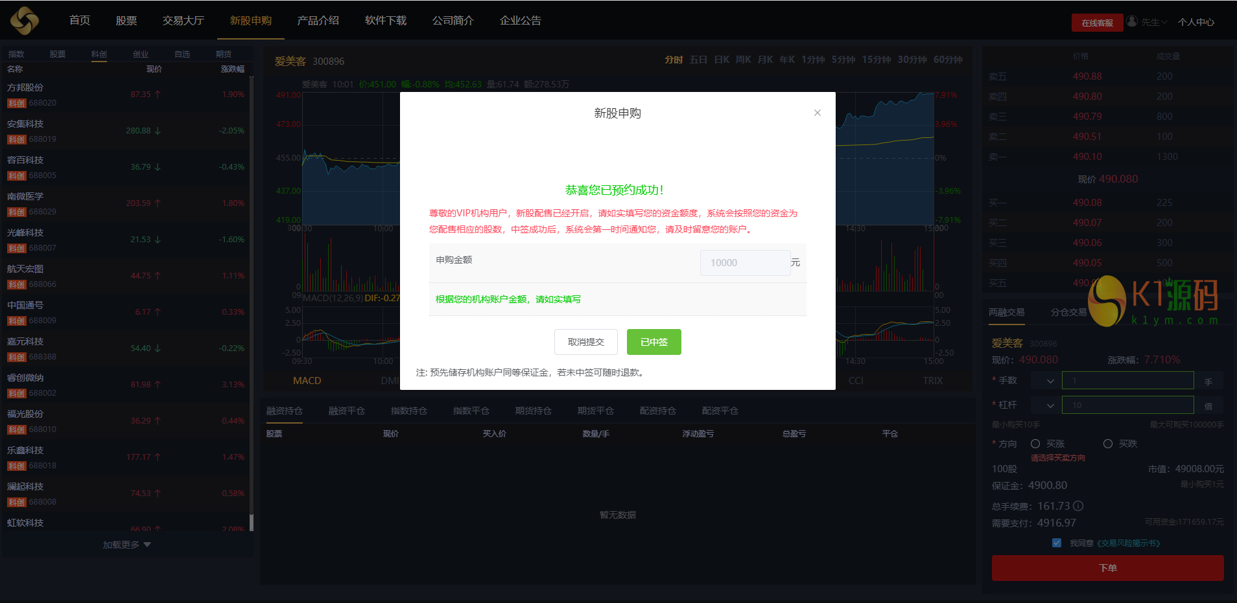The height and width of the screenshot is (603, 1237).
Task: Open the 期货持仓 positions tab
Action: point(534,411)
